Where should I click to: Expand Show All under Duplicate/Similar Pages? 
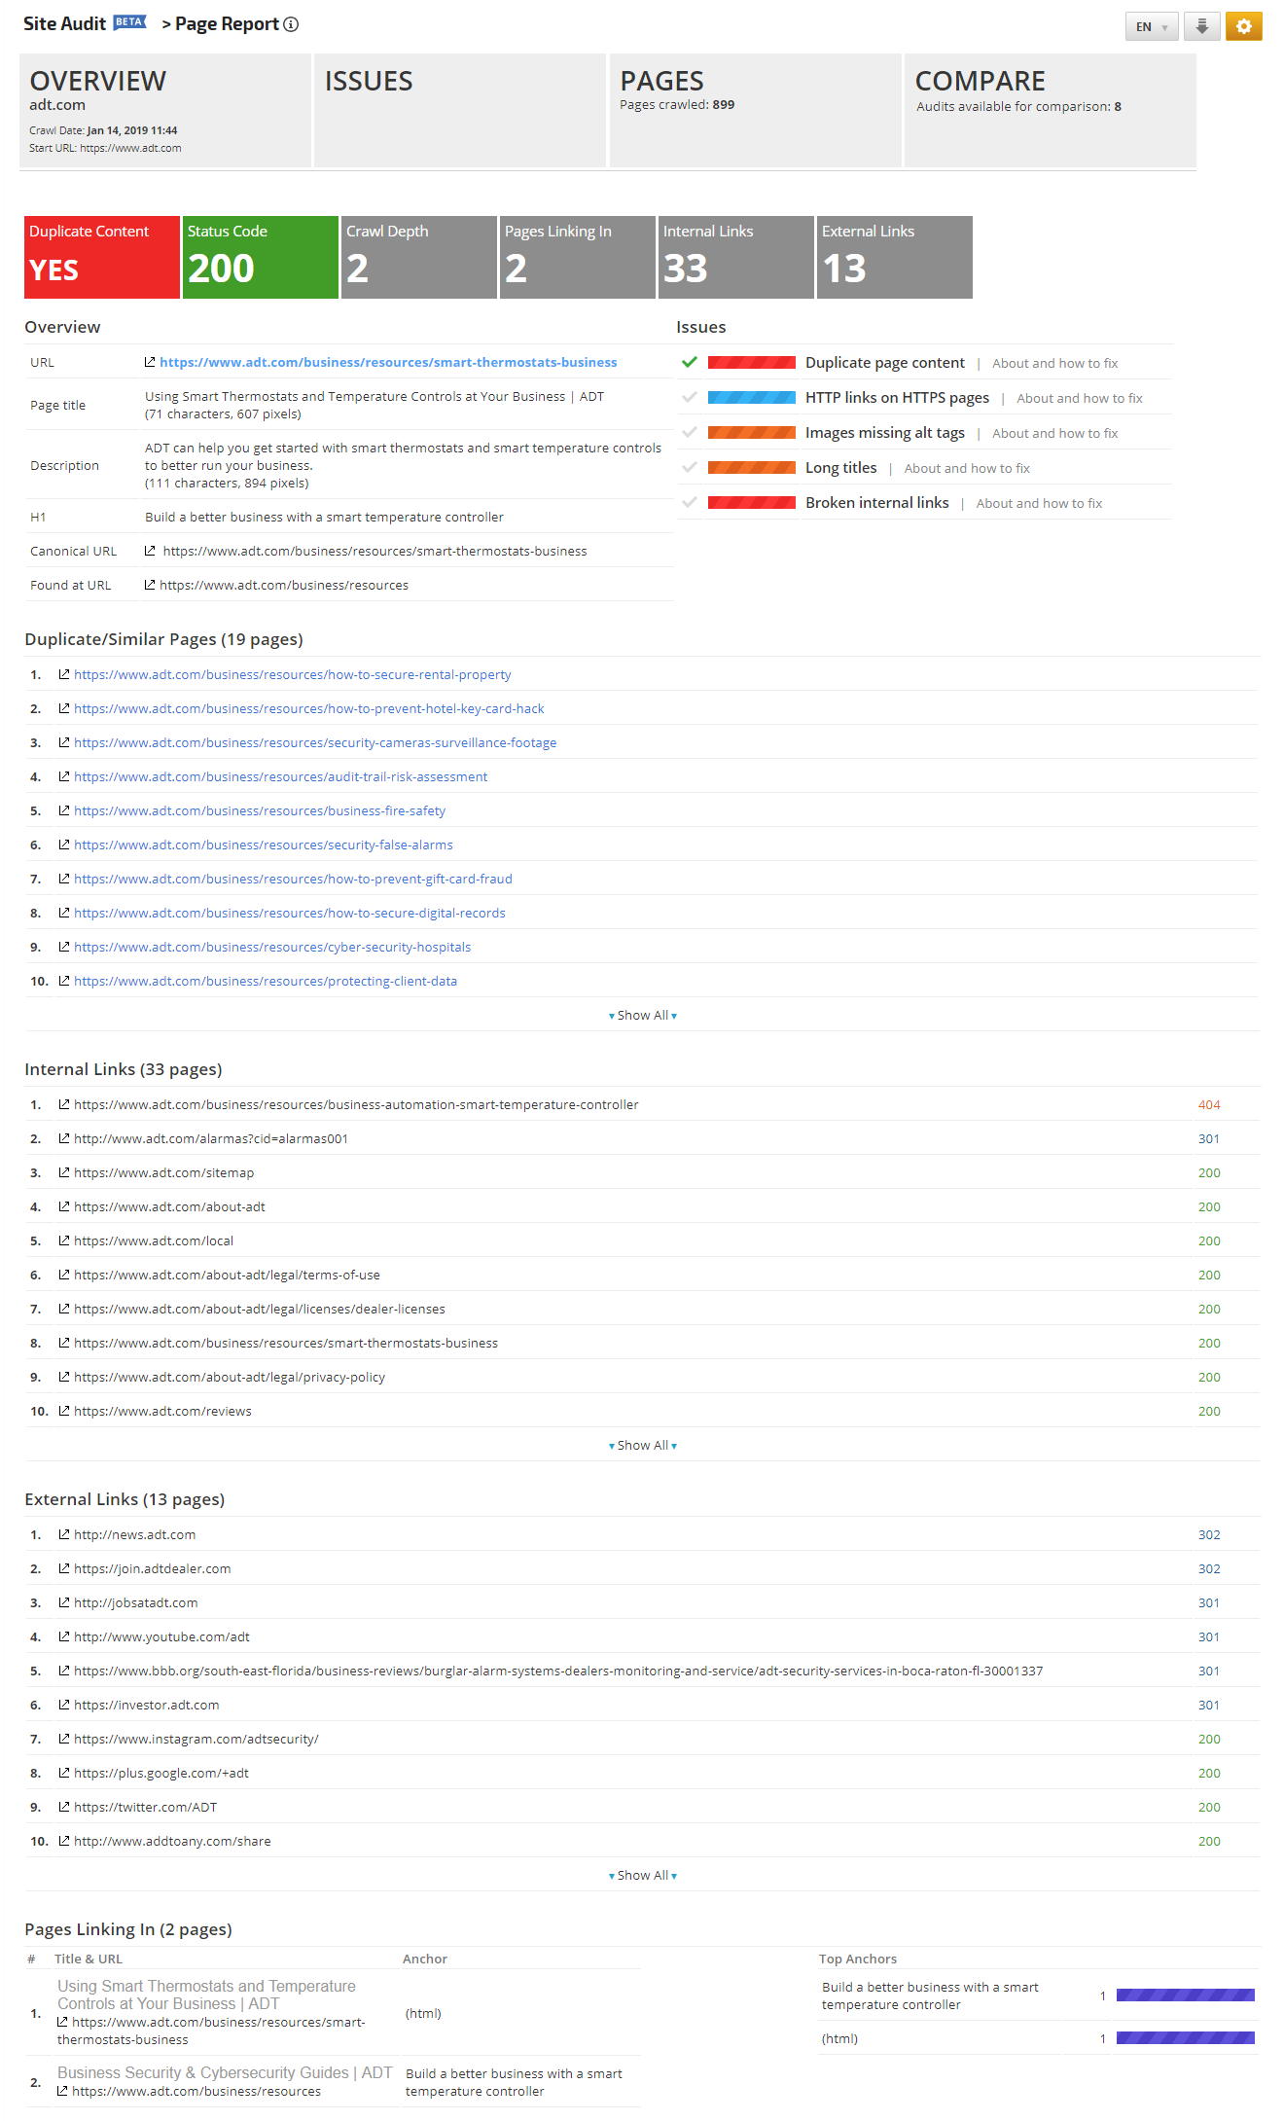pyautogui.click(x=642, y=1015)
